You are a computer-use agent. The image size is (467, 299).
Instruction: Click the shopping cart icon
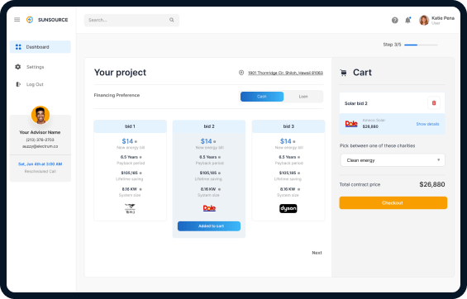coord(343,73)
